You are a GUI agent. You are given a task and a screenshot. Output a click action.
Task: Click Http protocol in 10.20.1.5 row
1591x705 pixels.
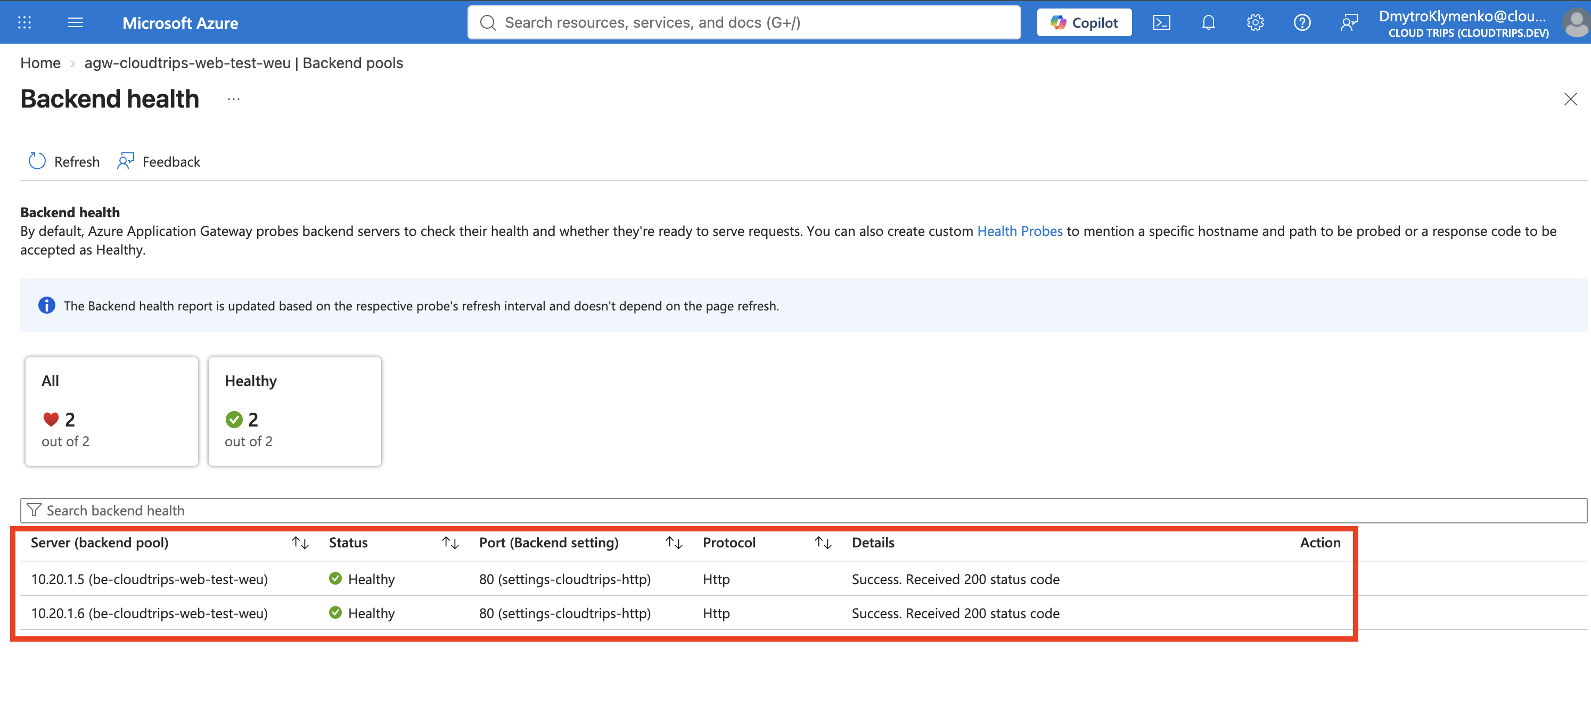(x=716, y=579)
